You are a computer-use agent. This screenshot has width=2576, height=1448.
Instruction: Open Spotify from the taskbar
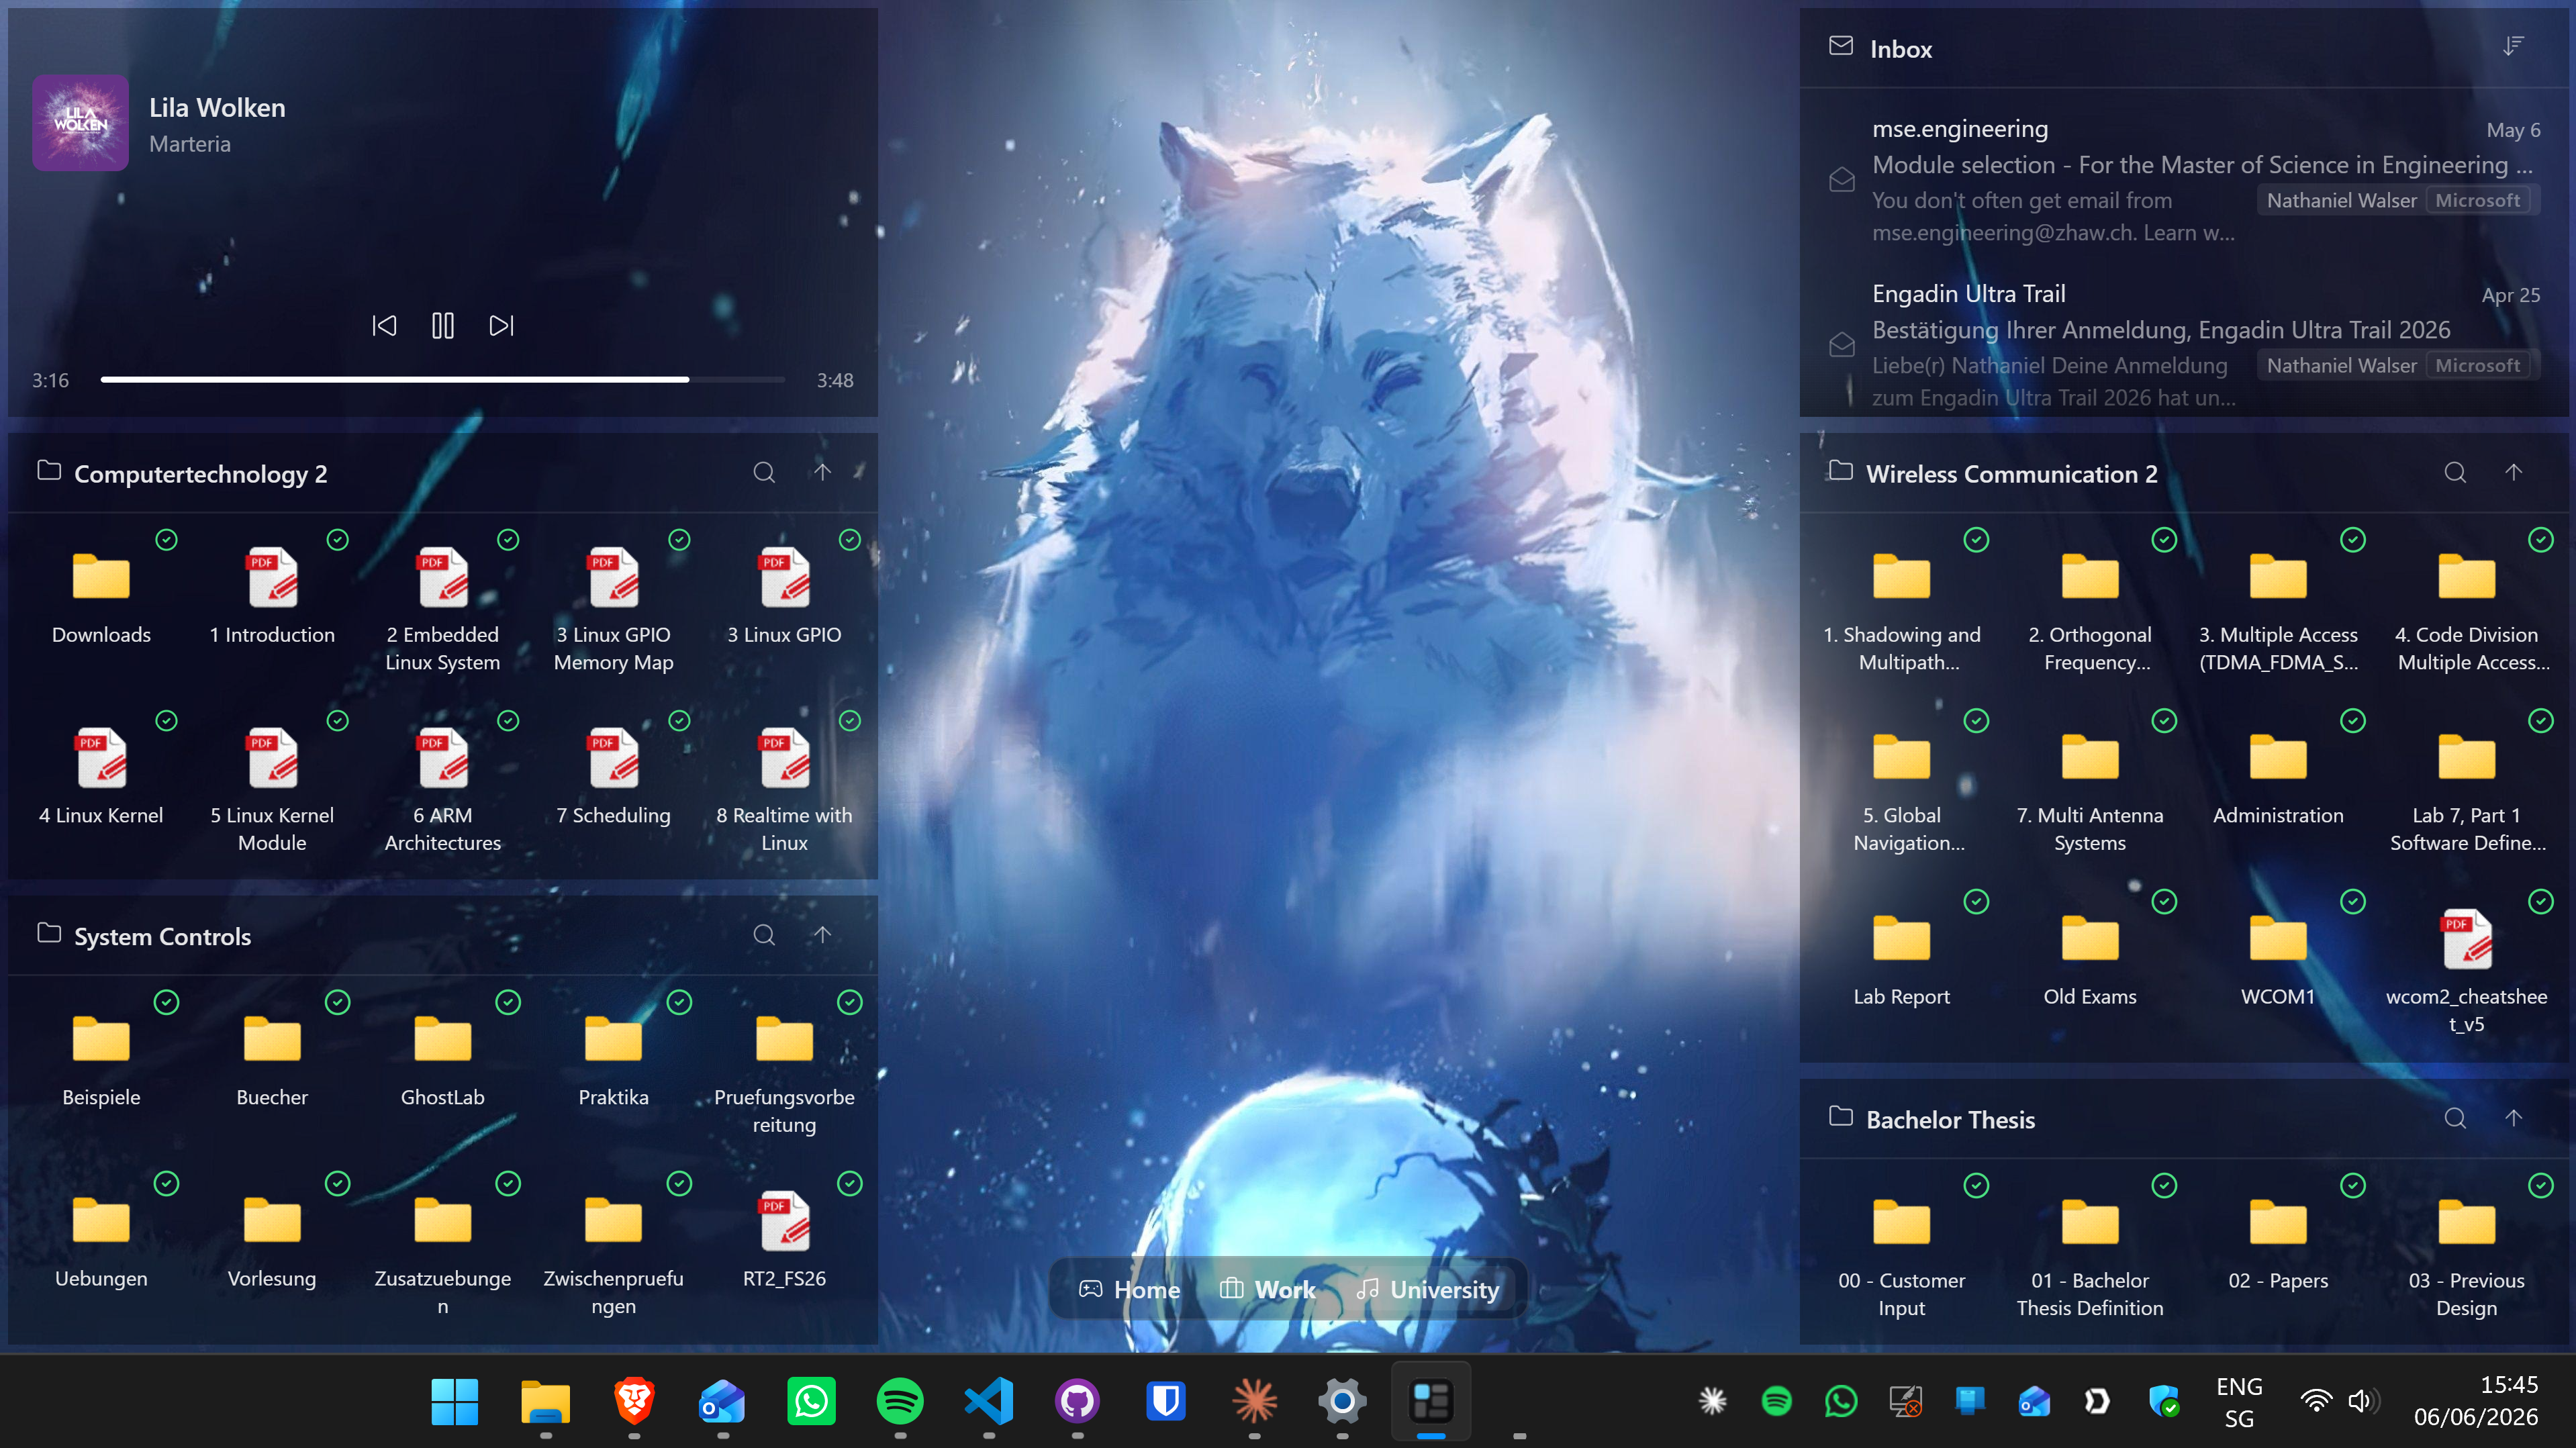click(x=900, y=1401)
